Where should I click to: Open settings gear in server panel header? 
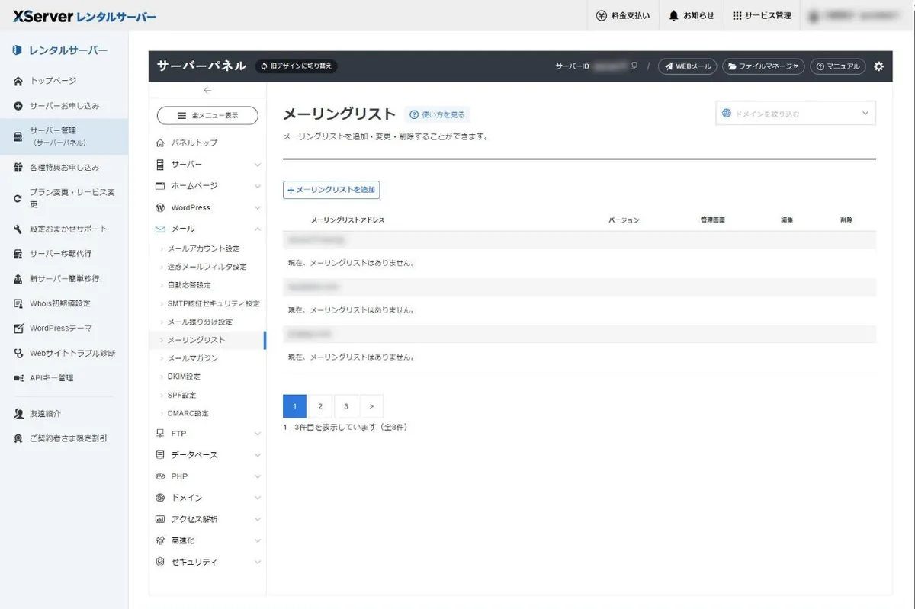(878, 66)
